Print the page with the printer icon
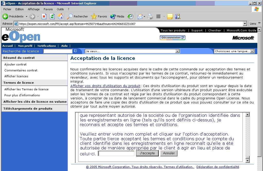This screenshot has height=171, width=263. (150, 16)
